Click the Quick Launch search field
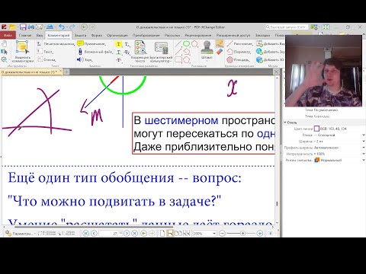Screen dimensions: 366x274 [287, 27]
